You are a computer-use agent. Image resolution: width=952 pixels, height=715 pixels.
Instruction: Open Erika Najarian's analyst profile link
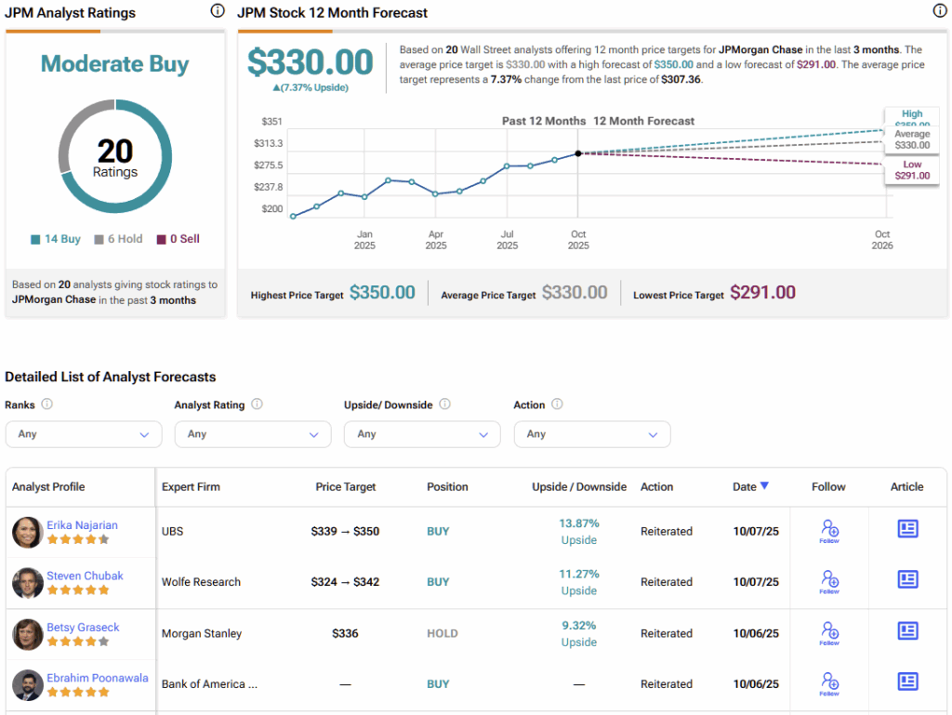click(82, 525)
